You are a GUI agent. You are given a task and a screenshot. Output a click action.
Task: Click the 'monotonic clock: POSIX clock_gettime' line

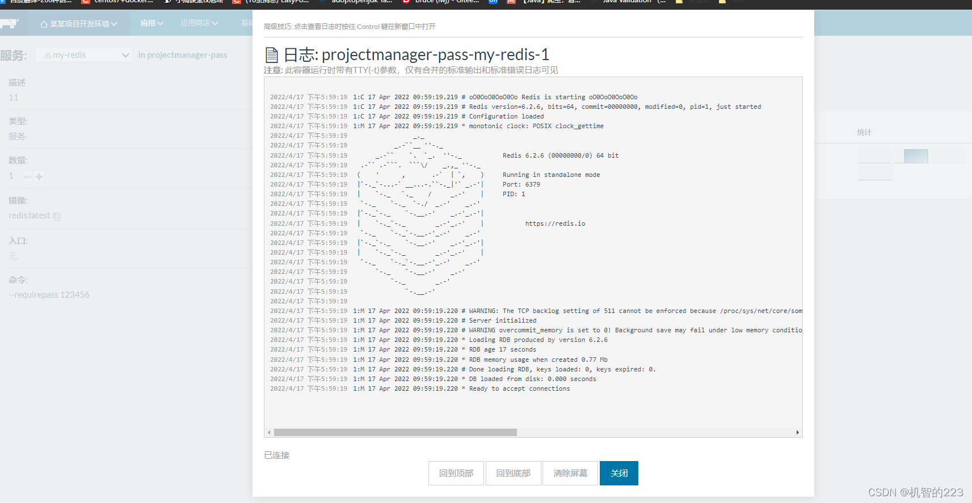(437, 126)
